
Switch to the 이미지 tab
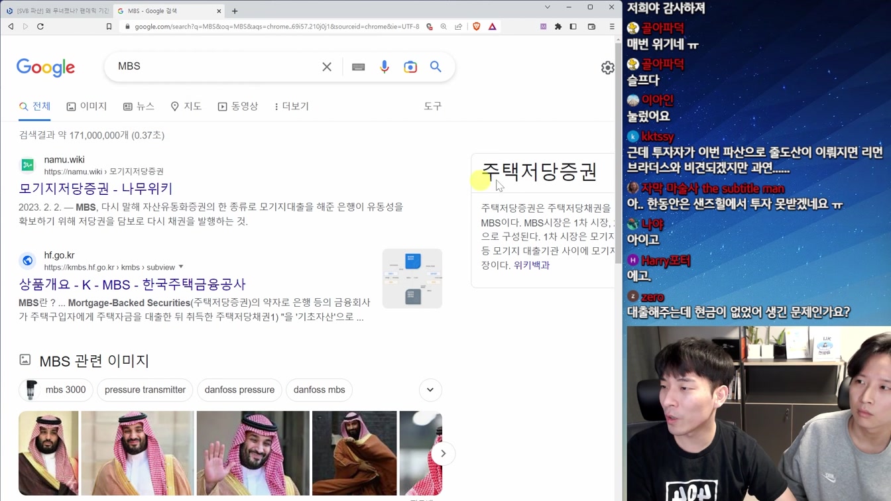pos(87,106)
